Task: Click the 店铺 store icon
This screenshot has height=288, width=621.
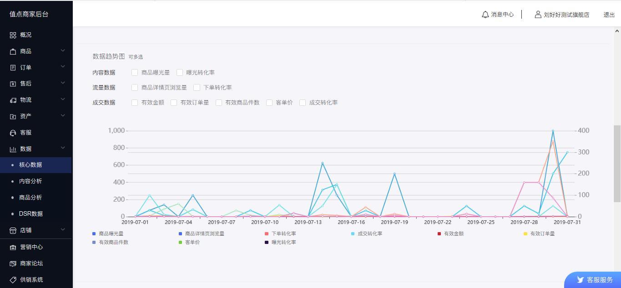Action: [x=13, y=230]
